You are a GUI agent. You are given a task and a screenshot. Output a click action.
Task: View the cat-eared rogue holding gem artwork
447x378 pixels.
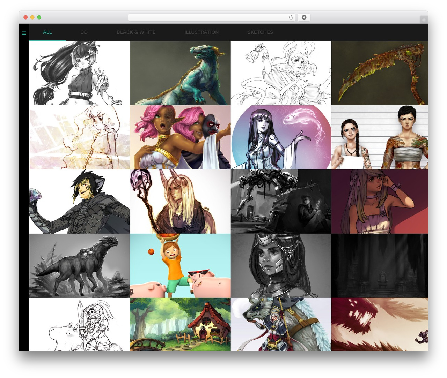80,202
